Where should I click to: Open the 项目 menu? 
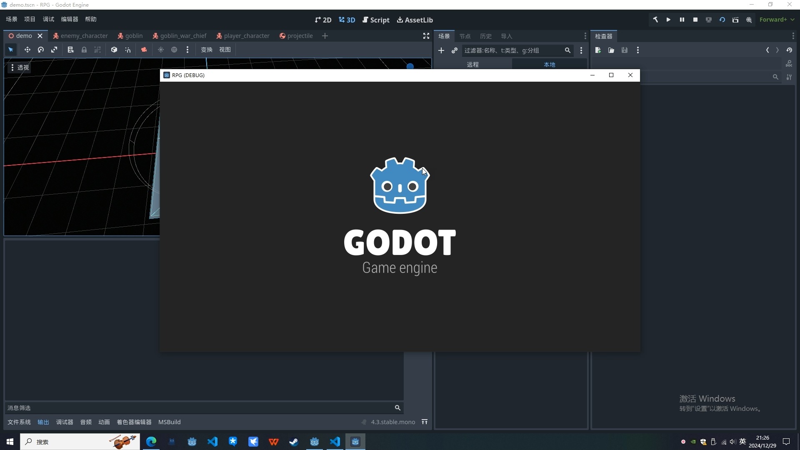[30, 19]
